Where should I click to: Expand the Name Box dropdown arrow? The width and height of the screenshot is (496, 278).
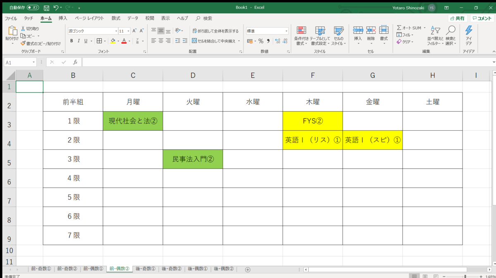[x=33, y=62]
